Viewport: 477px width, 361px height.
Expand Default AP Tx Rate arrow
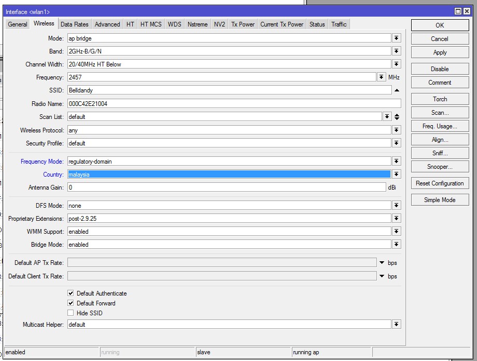(382, 263)
